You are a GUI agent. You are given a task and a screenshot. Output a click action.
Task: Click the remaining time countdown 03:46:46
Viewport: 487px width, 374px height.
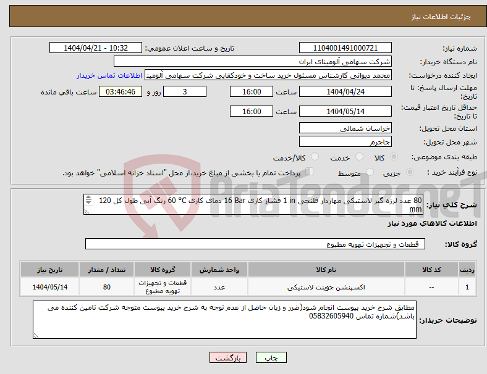point(121,91)
